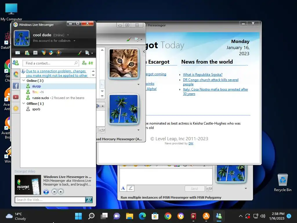Open the dropdown arrow below the kitten picture
The image size is (297, 223).
coord(138,84)
